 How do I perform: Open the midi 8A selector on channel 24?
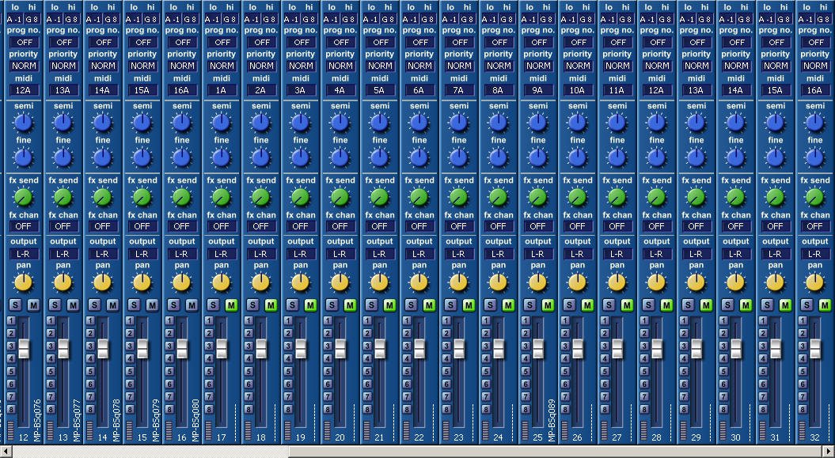pos(499,90)
